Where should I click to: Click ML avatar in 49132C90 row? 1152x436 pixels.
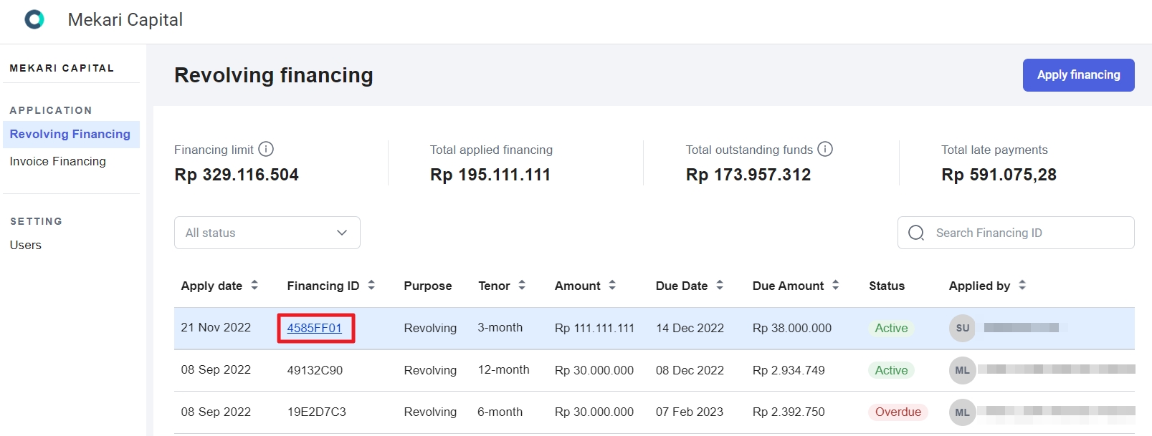(x=963, y=370)
